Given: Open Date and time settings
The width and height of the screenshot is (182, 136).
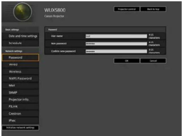Looking at the screenshot, I should (x=20, y=36).
